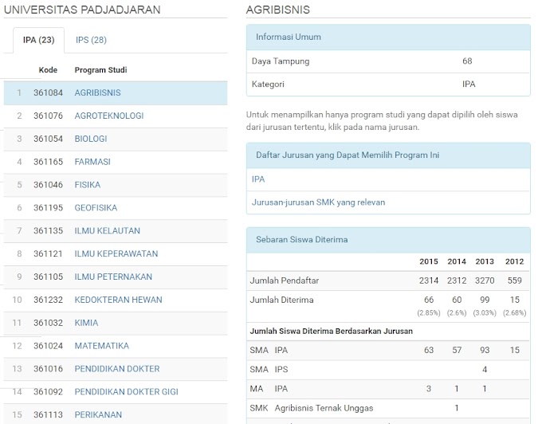Image resolution: width=542 pixels, height=424 pixels.
Task: Open the GEOFISIKA program link
Action: [x=96, y=208]
